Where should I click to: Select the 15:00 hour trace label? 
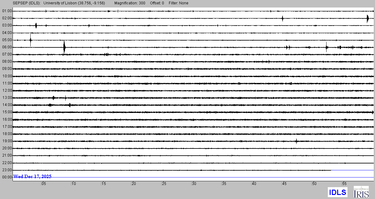coord(7,112)
